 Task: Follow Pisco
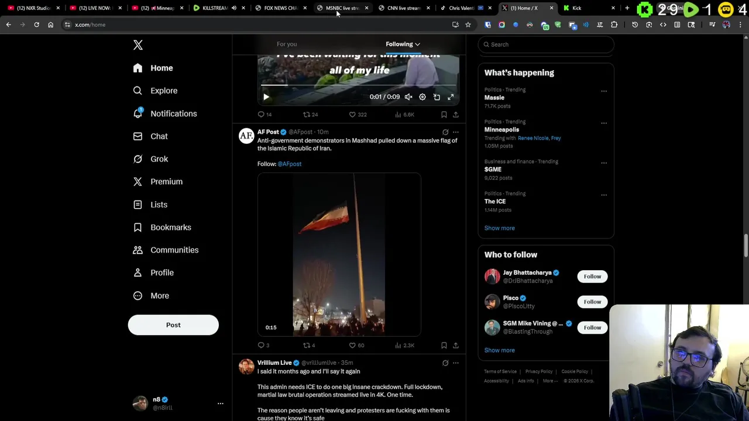tap(592, 302)
